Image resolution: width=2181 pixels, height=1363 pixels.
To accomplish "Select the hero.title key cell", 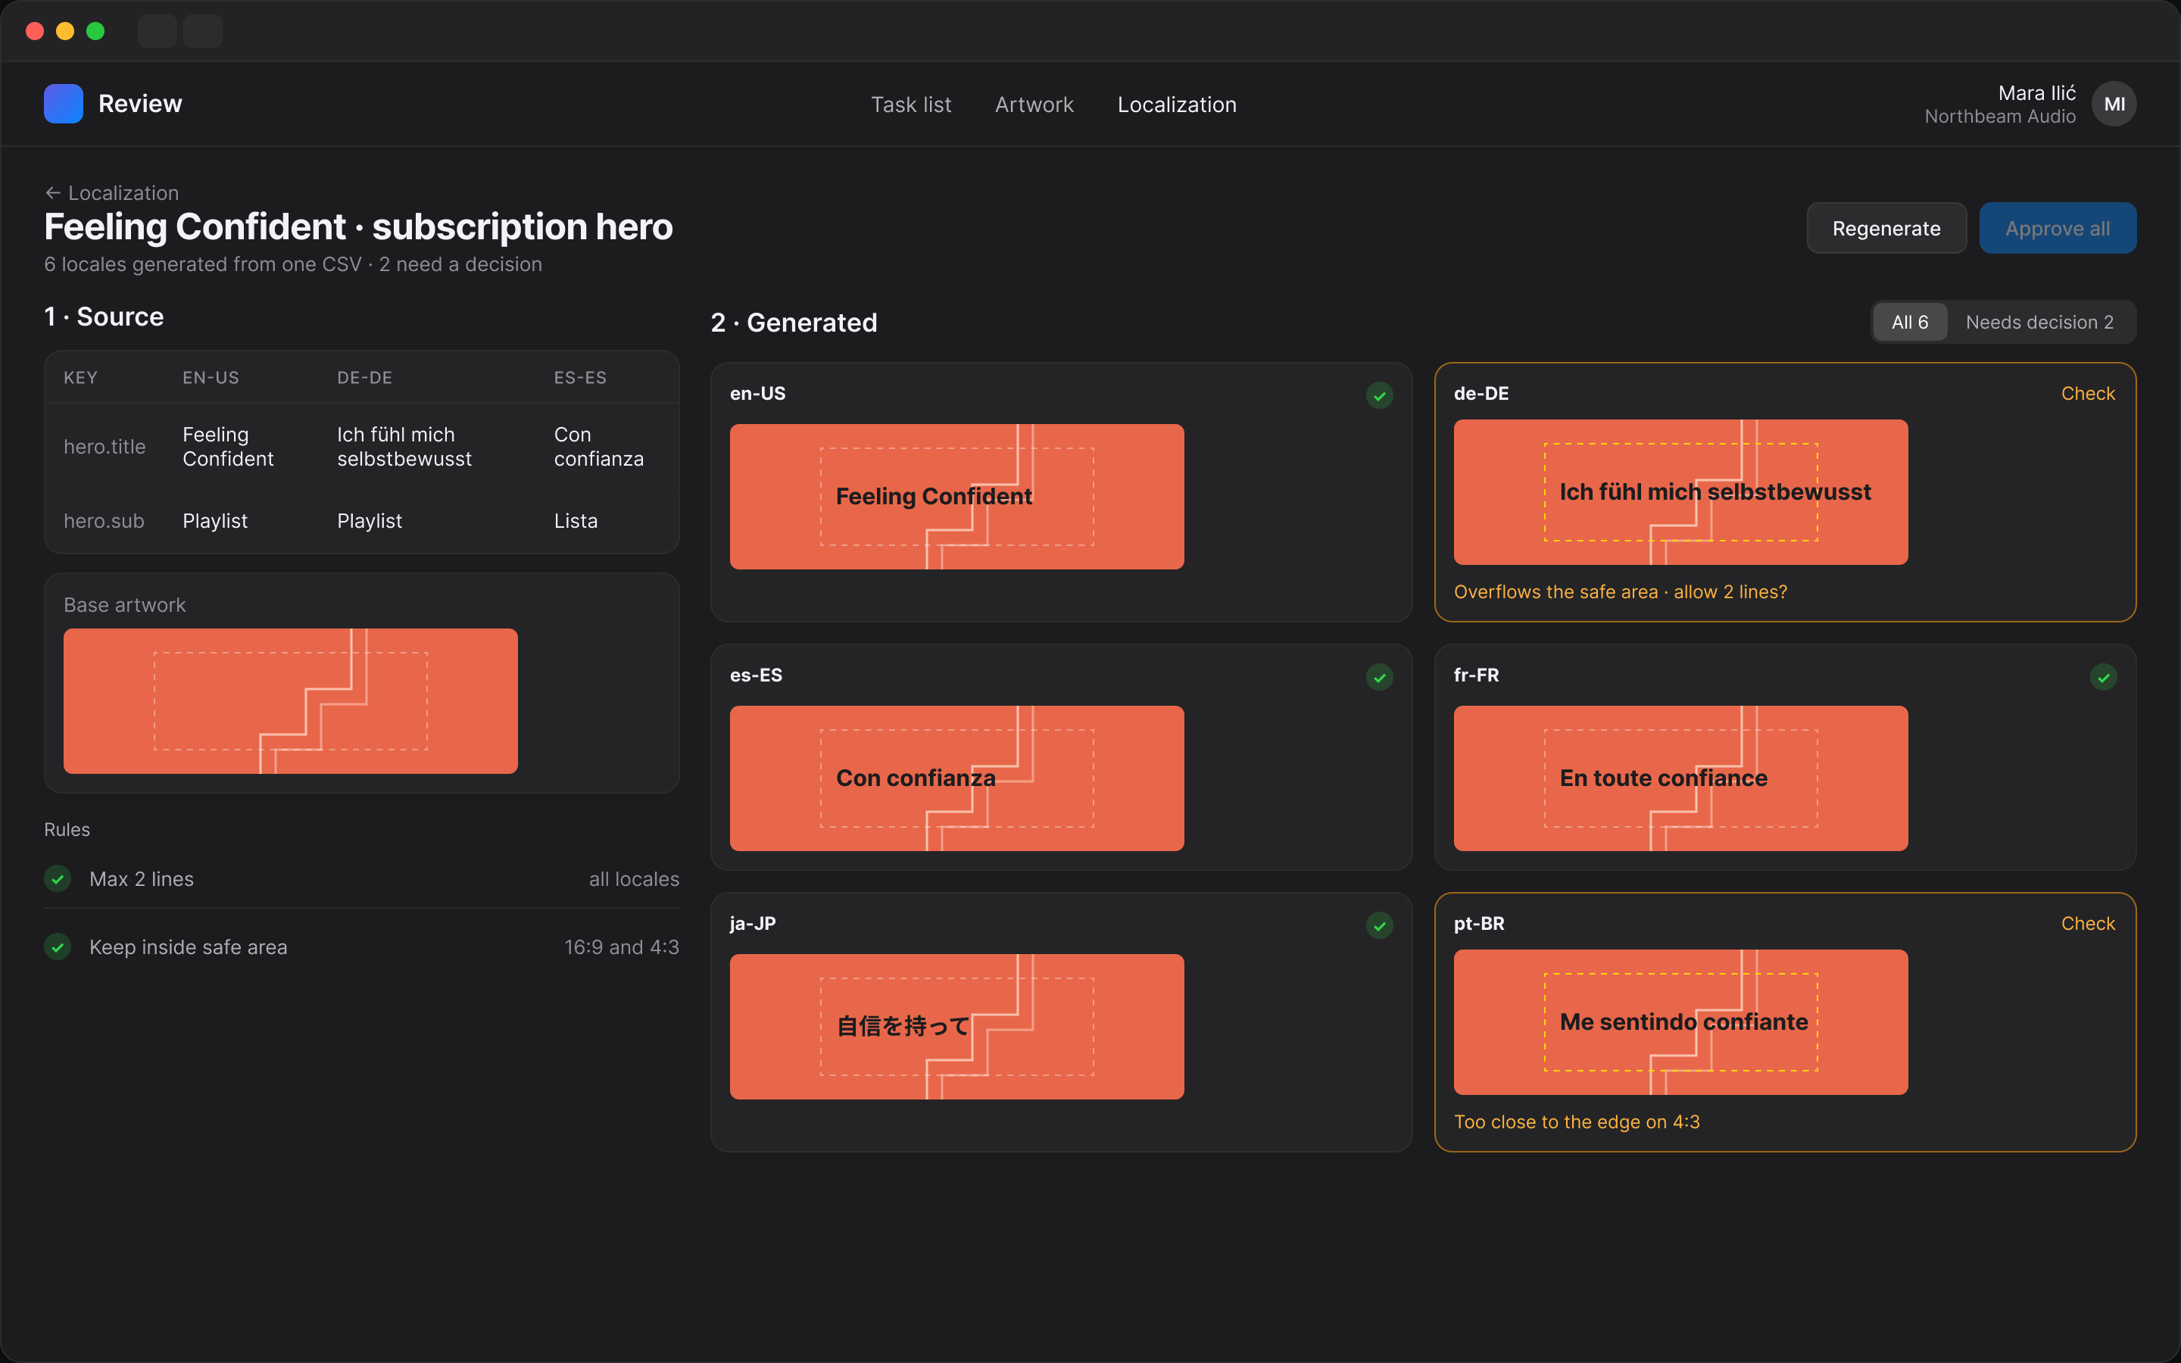I will pyautogui.click(x=105, y=446).
